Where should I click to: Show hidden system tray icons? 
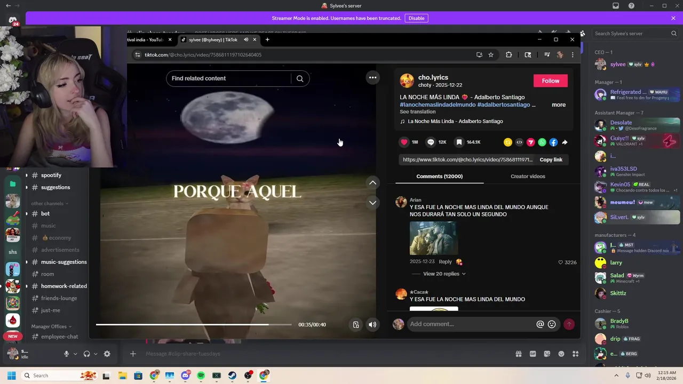616,375
